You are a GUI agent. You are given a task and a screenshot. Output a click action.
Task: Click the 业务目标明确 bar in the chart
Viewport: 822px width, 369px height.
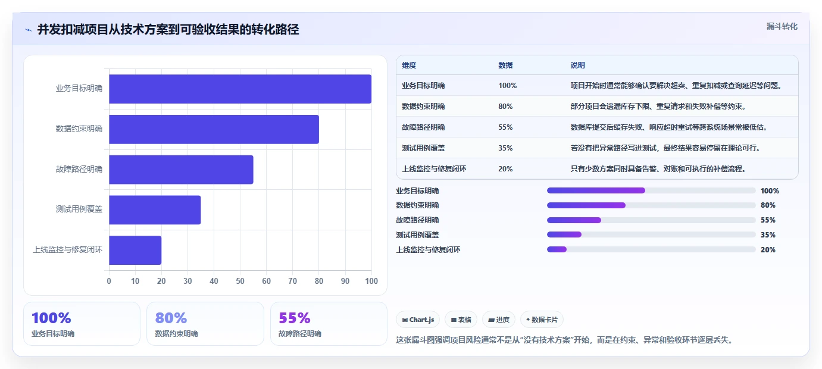point(240,89)
